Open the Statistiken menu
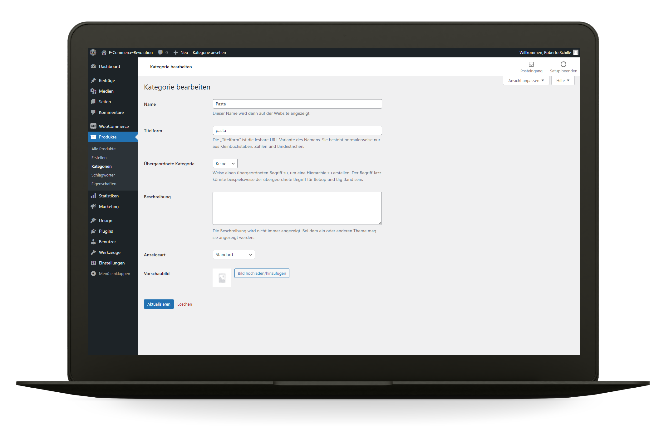 point(109,196)
